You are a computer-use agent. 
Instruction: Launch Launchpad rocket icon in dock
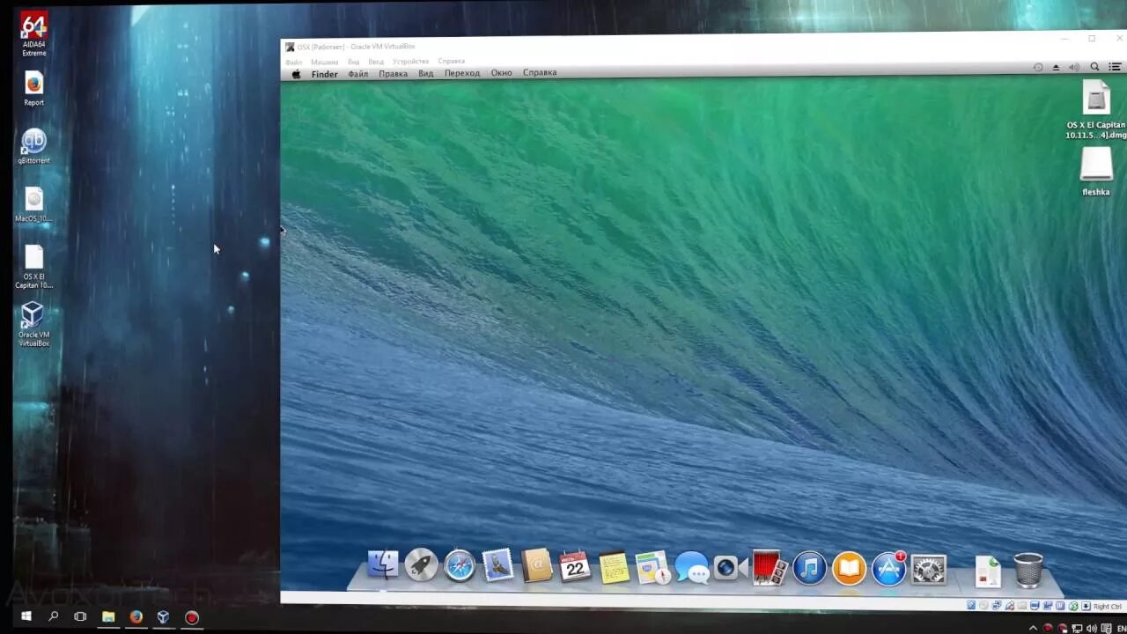point(421,566)
